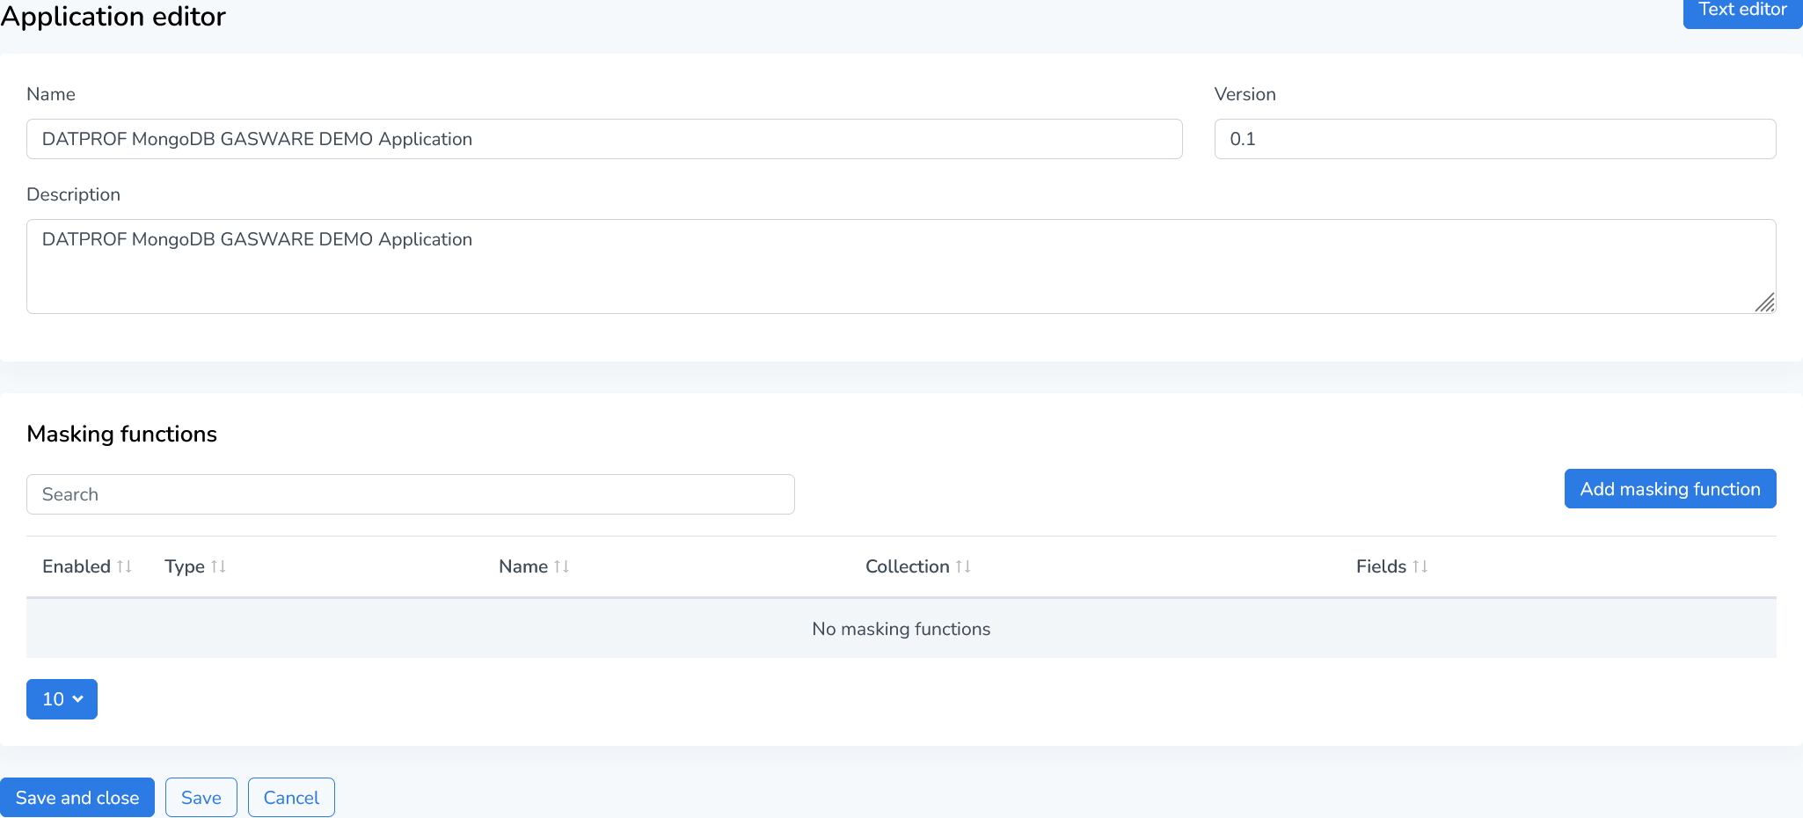Sort the table by the Type column

pyautogui.click(x=186, y=566)
